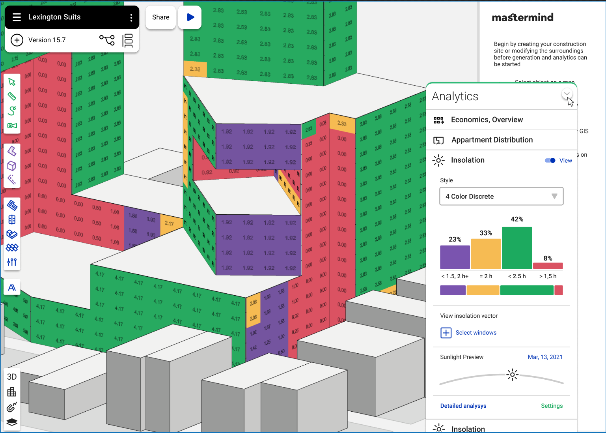Open the version graph branch icon
Screen dimensions: 606x433
pyautogui.click(x=107, y=40)
